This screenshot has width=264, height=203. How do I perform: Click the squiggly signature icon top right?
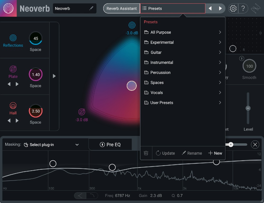(255, 8)
